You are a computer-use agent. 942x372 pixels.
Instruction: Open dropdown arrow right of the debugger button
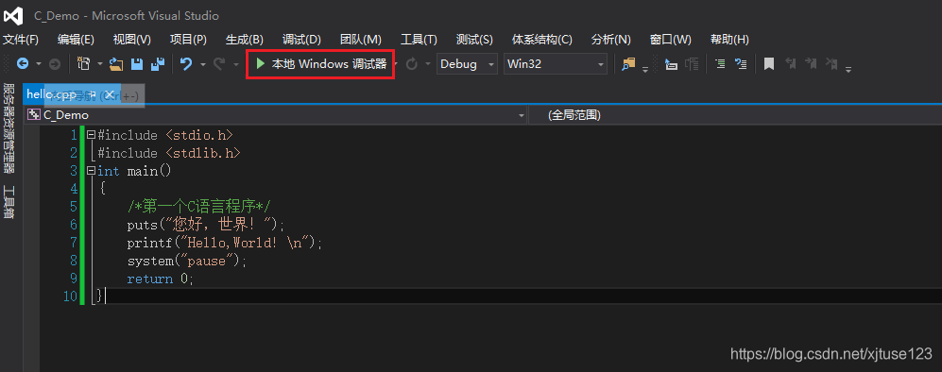[397, 63]
